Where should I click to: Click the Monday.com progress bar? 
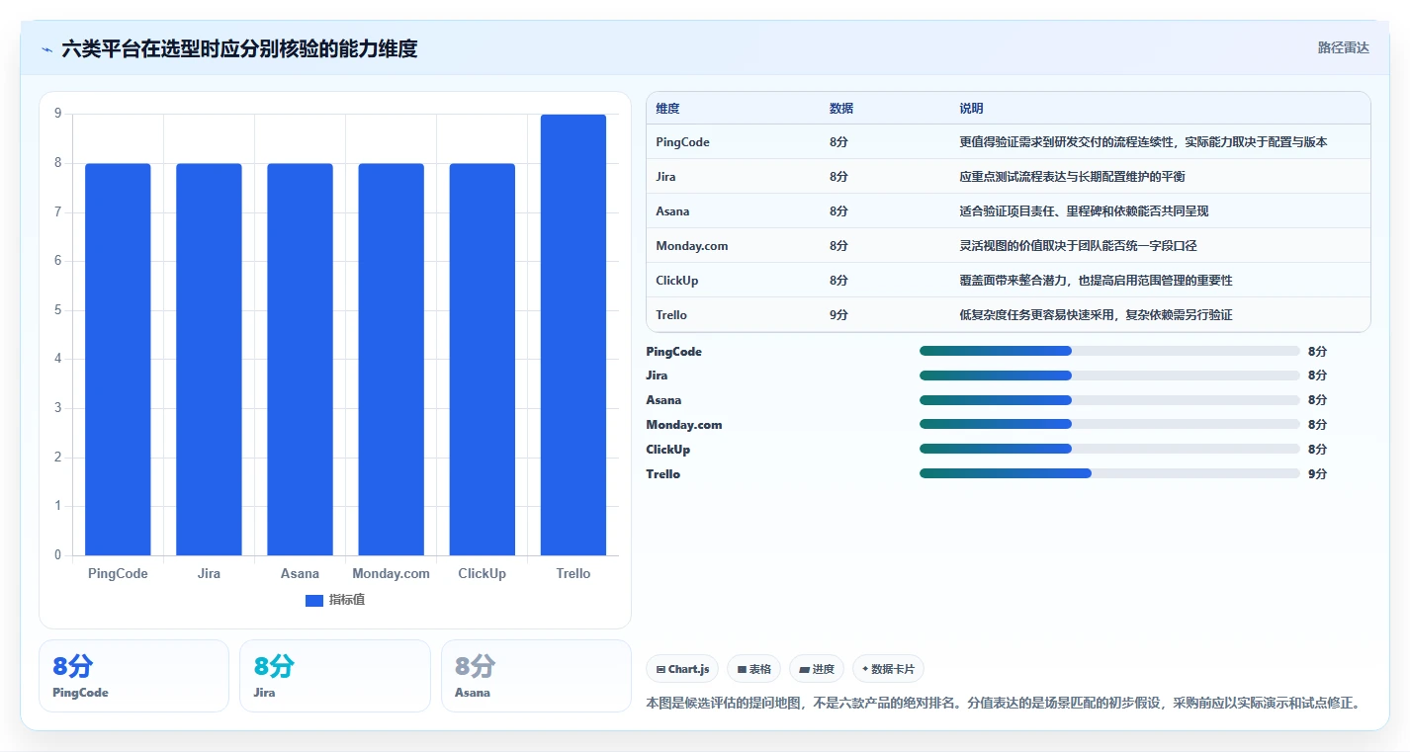coord(1109,424)
